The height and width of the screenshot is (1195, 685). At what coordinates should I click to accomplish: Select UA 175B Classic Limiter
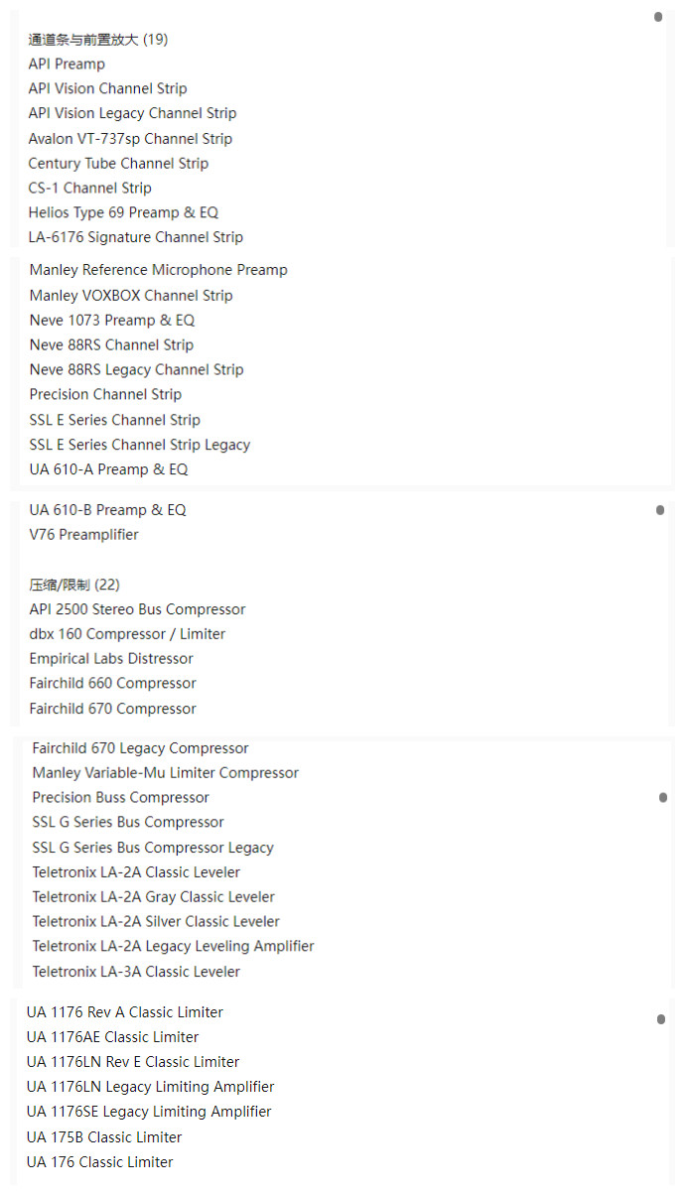coord(104,1137)
